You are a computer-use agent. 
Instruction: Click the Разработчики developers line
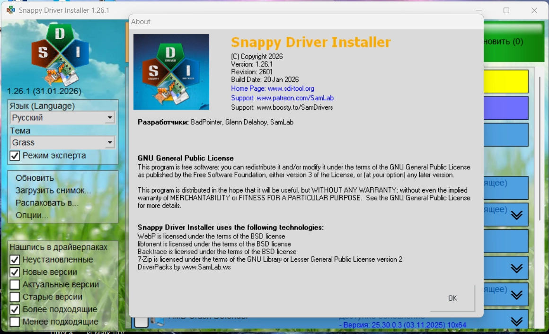click(215, 122)
